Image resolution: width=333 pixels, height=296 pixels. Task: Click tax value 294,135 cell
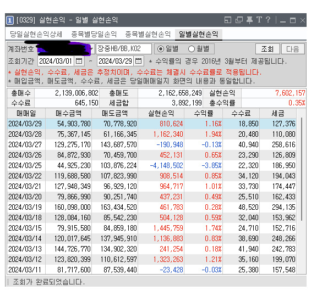click(x=283, y=207)
